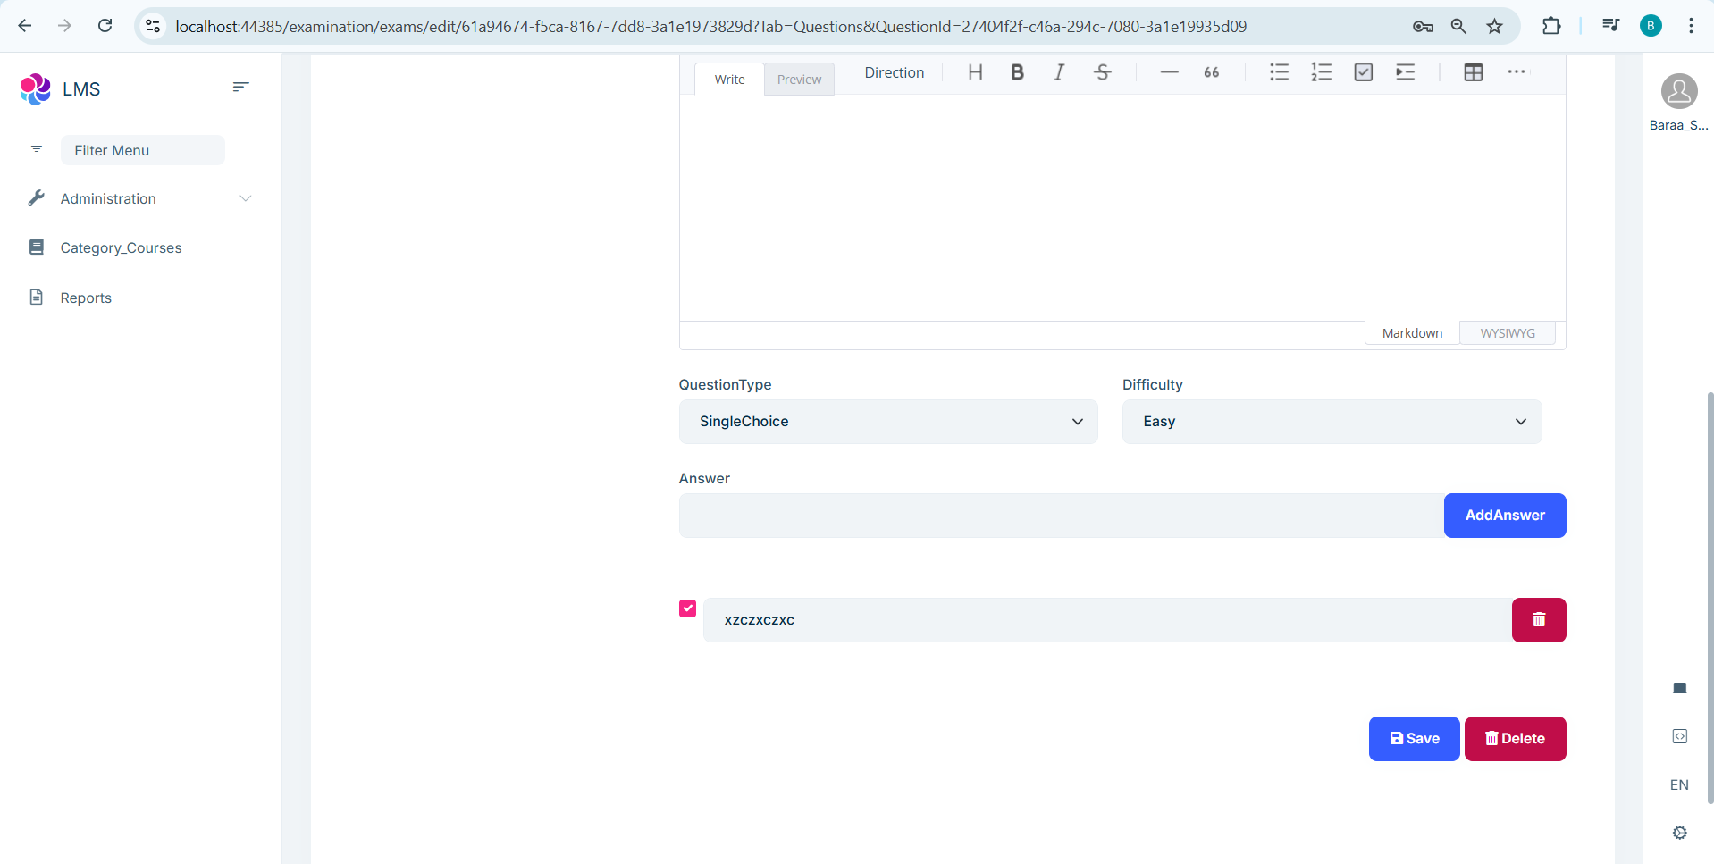Save the question
This screenshot has height=864, width=1714.
[1414, 739]
